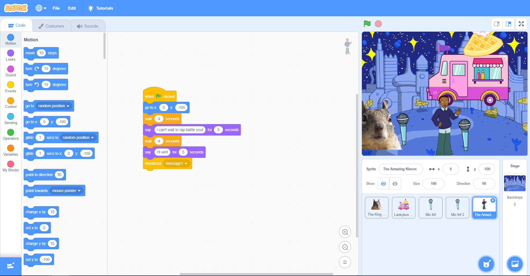Click the sprite Size field
Viewport: 530px width, 276px height.
click(433, 184)
